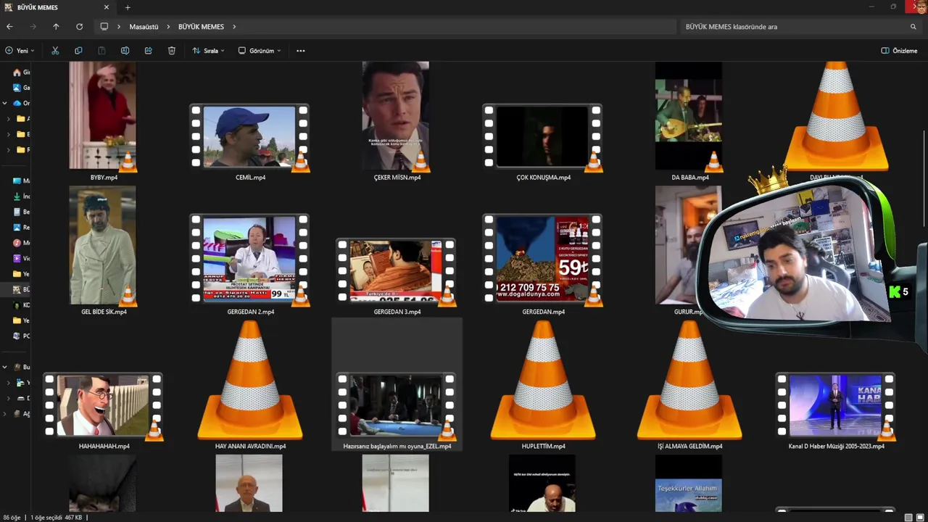Screen dimensions: 928x522
Task: Select the CEMİL.mp4 video thumbnail
Action: [x=249, y=136]
